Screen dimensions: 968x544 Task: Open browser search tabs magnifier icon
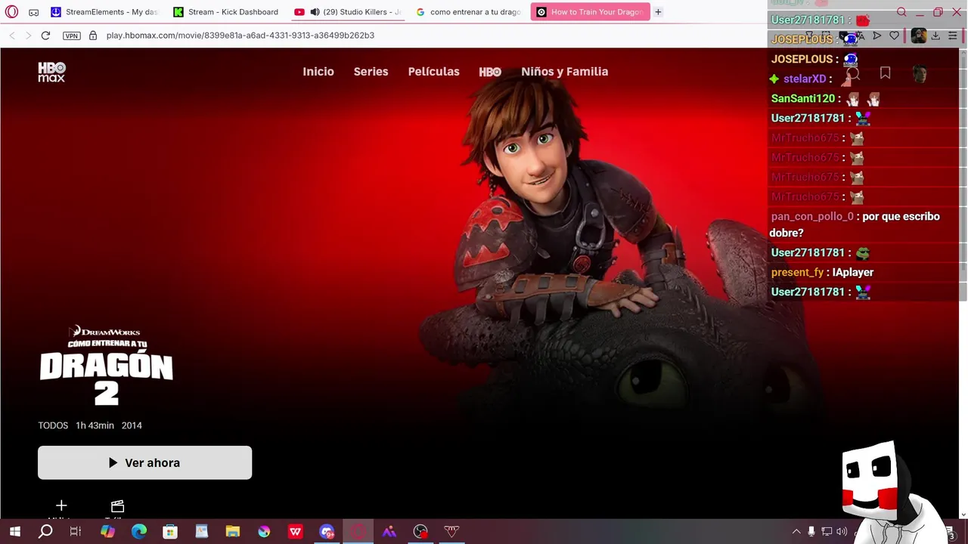tap(901, 12)
